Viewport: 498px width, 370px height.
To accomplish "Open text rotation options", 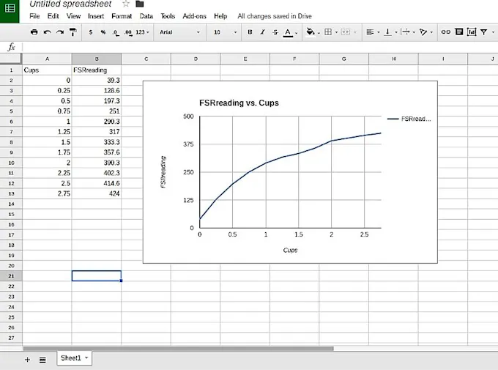I will pyautogui.click(x=423, y=32).
